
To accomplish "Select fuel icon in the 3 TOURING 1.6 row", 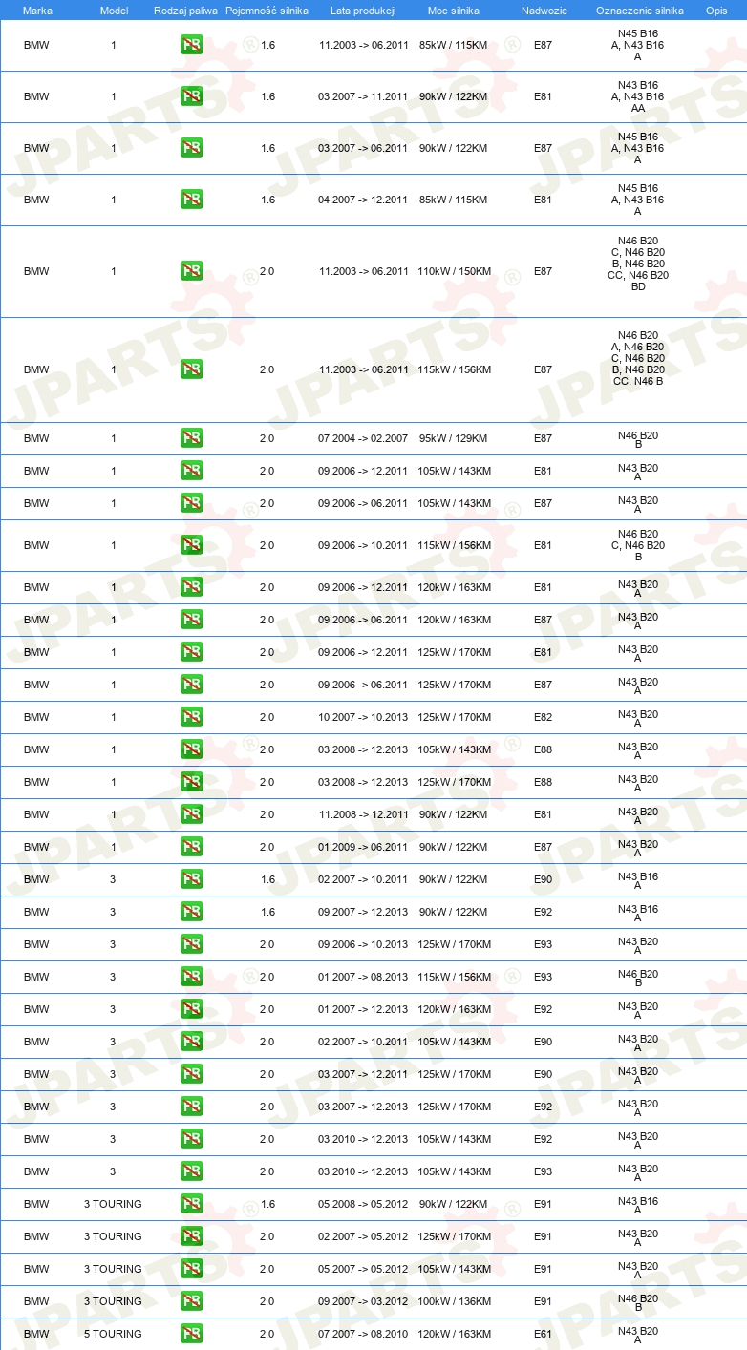I will 191,1204.
